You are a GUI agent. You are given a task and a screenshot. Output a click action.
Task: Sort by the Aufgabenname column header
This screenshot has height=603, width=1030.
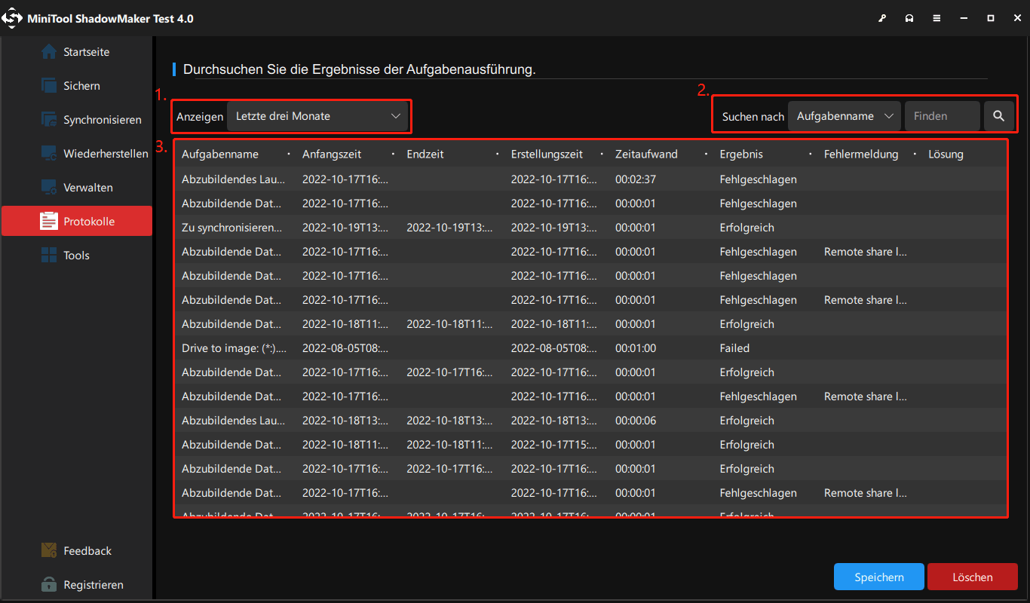[x=220, y=154]
